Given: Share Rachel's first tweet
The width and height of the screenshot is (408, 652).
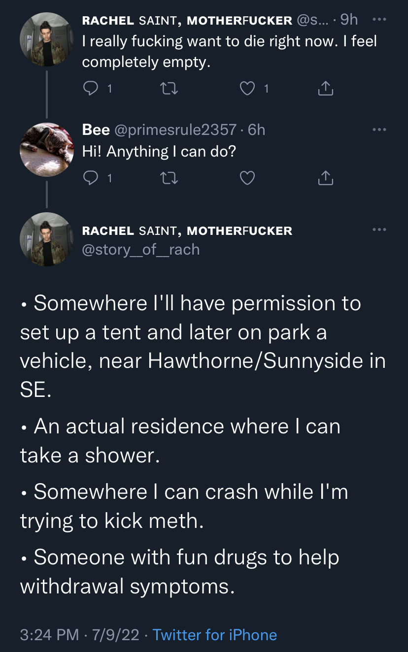Looking at the screenshot, I should 325,89.
